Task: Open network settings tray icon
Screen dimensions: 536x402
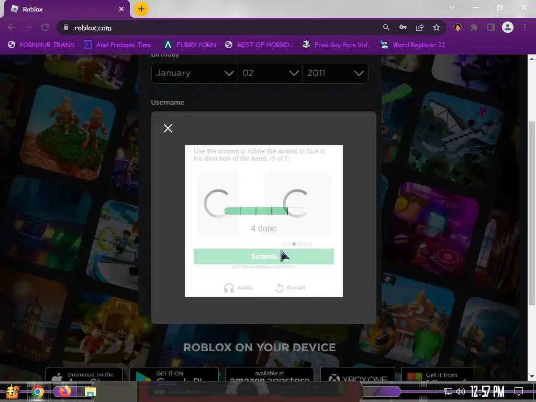Action: pyautogui.click(x=448, y=392)
